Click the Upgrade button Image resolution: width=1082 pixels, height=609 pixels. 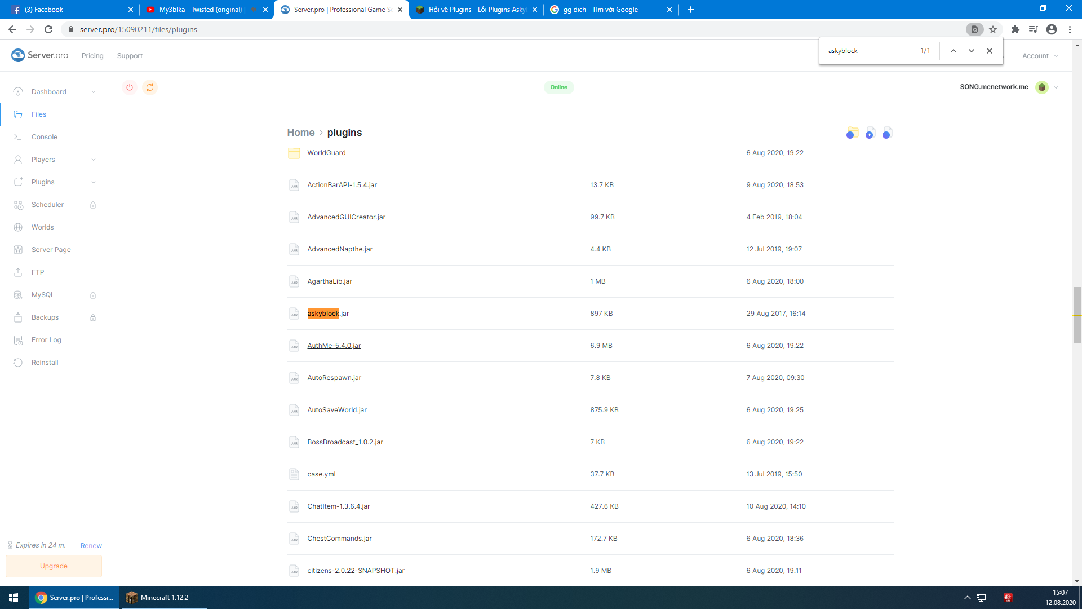(54, 566)
